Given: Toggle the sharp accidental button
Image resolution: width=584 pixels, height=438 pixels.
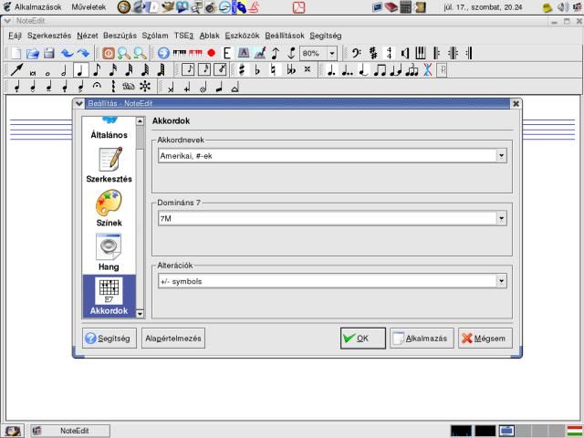Looking at the screenshot, I should coord(242,69).
